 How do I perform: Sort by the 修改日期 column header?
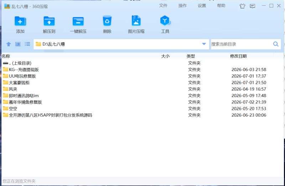[238, 56]
